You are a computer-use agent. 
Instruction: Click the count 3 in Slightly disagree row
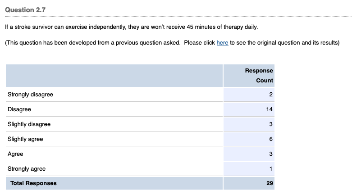271,124
